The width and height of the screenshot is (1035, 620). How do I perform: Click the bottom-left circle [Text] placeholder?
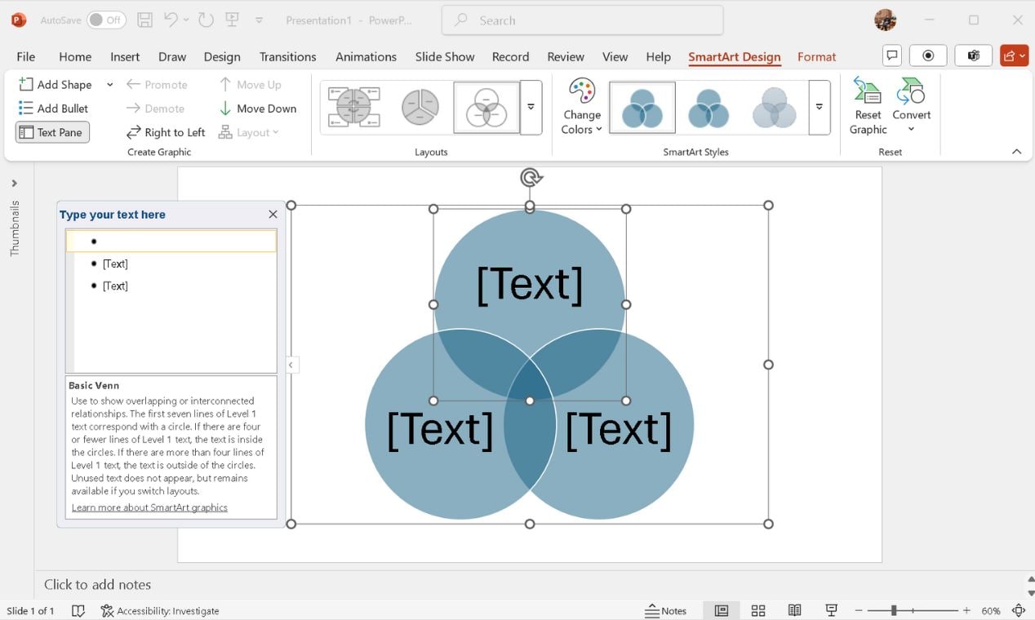point(440,429)
